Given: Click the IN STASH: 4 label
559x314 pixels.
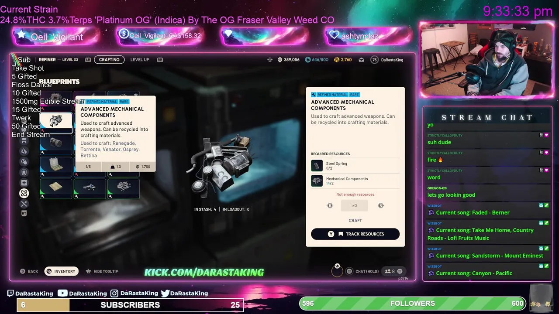Looking at the screenshot, I should tap(205, 209).
